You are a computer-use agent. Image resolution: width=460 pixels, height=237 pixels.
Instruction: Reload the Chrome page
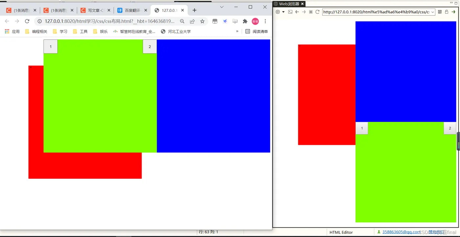27,21
